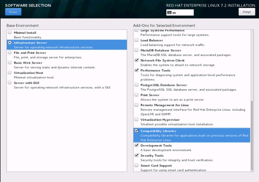Click 'Basic functionality.' description text
This screenshot has height=182, width=259.
[28, 37]
